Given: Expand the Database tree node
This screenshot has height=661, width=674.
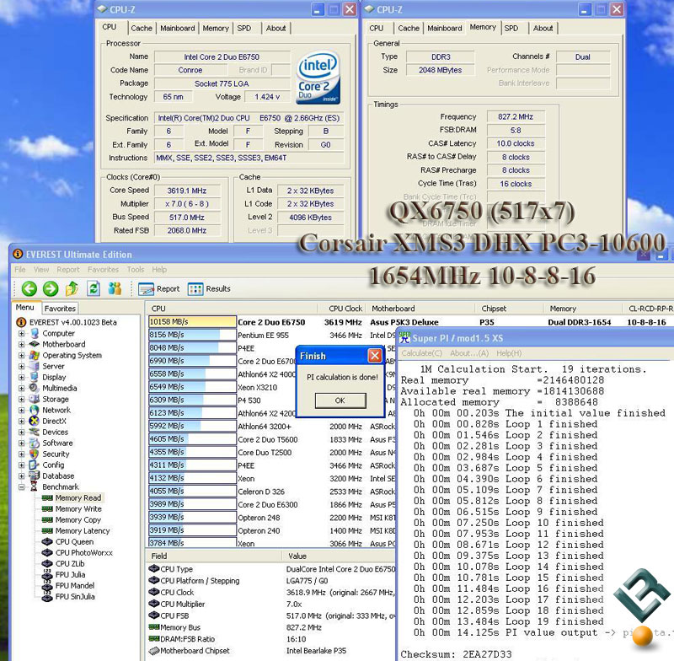Looking at the screenshot, I should (x=22, y=476).
